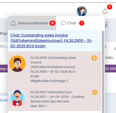Click the red 1 badge on the bell

pos(110,7)
